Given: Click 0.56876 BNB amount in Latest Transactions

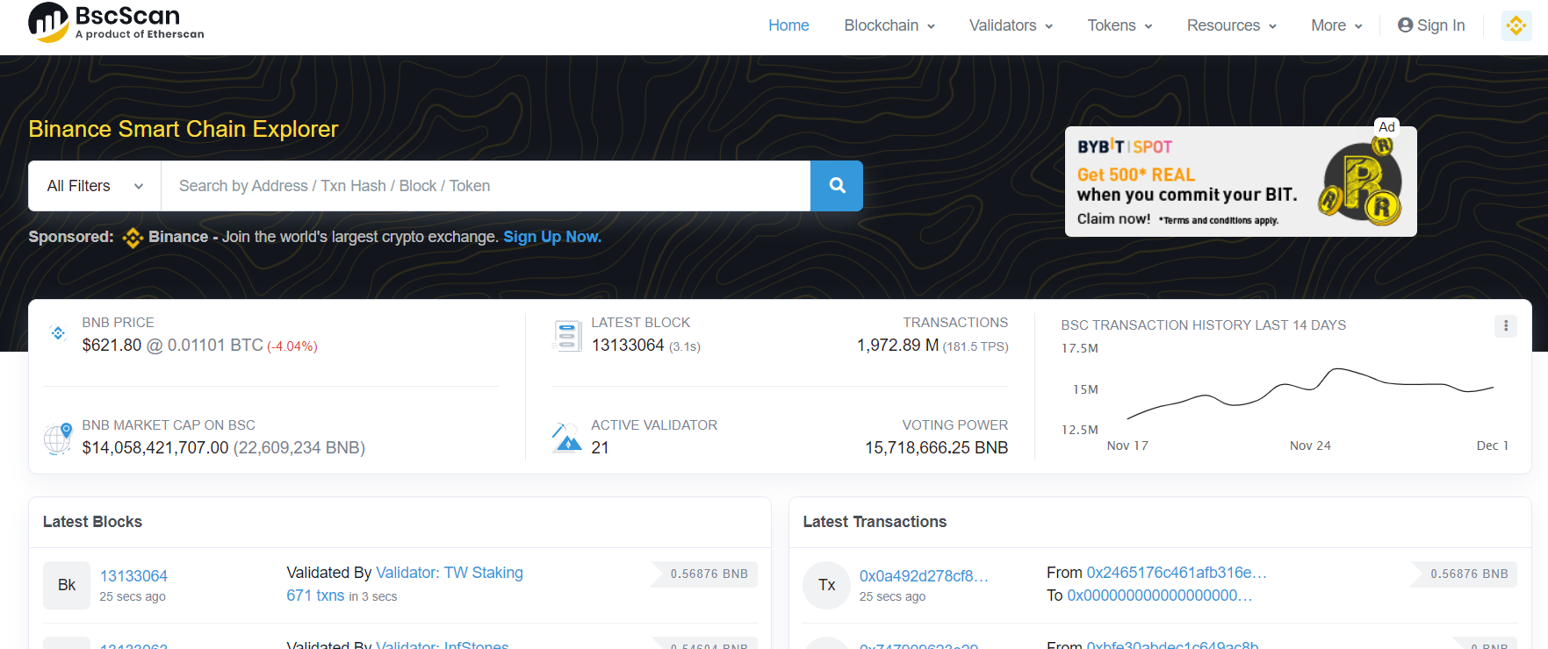Looking at the screenshot, I should click(1464, 574).
